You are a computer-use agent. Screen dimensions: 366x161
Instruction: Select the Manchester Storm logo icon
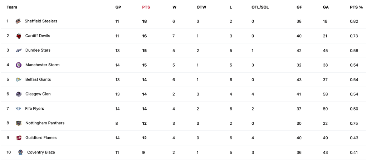(x=19, y=65)
